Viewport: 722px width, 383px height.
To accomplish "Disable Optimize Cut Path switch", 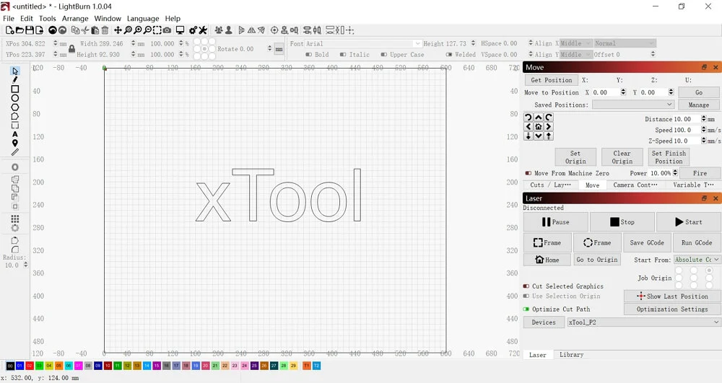I will (x=526, y=309).
